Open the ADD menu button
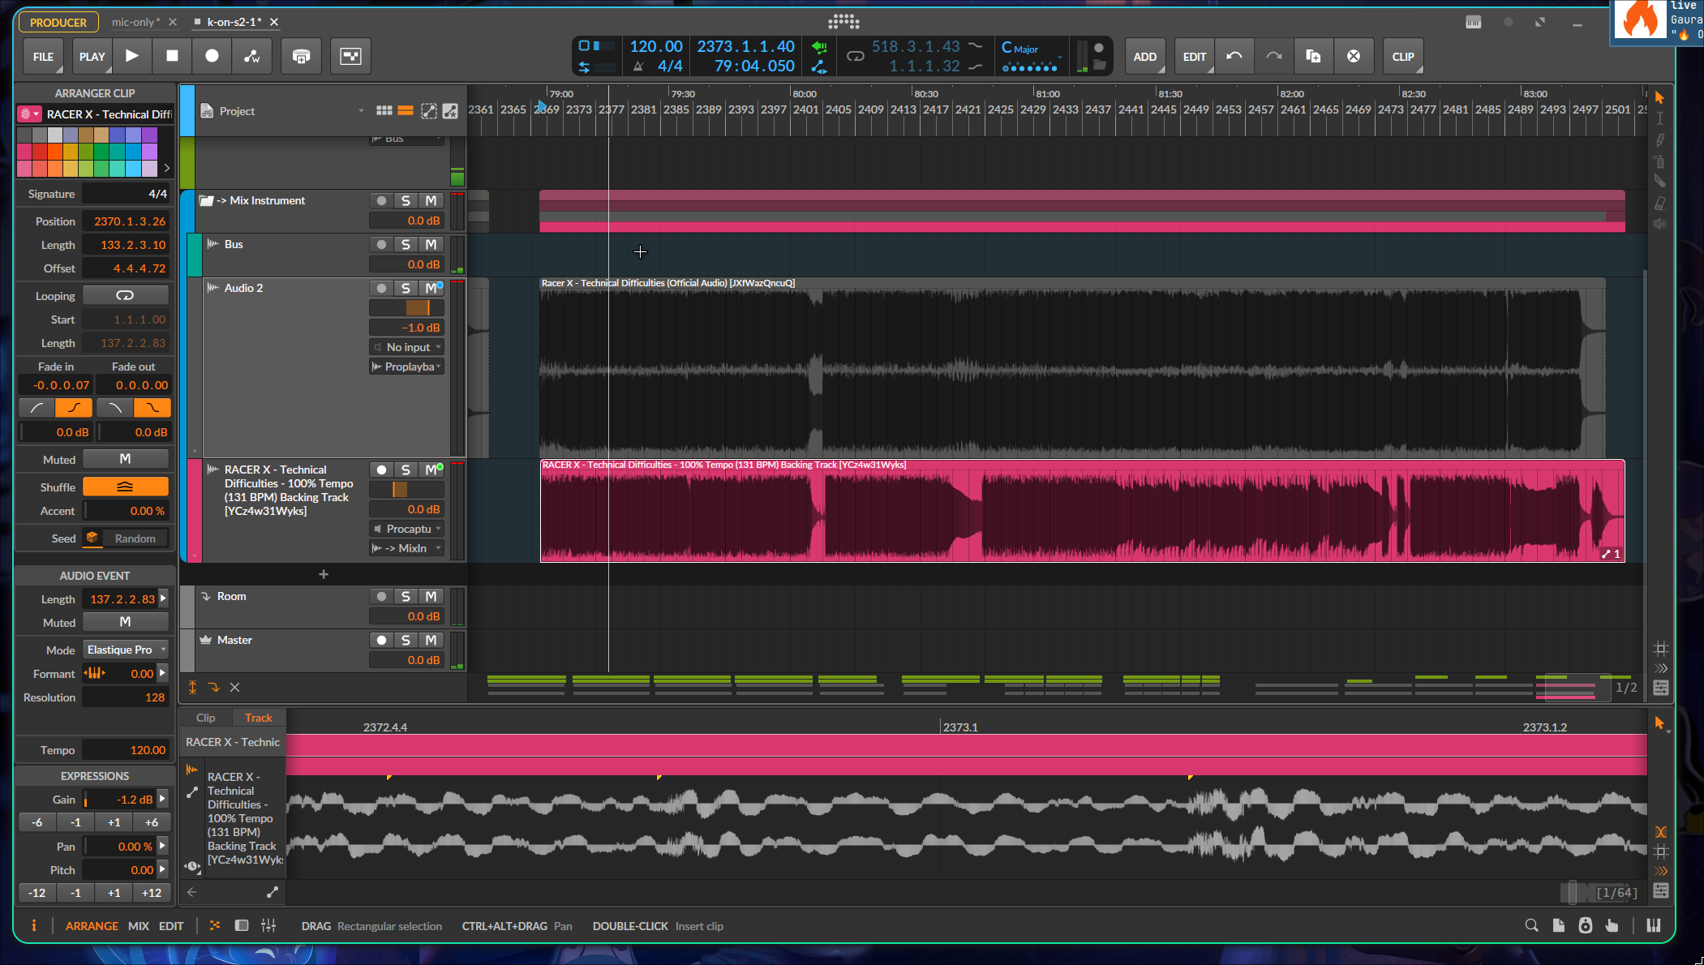The width and height of the screenshot is (1704, 965). [x=1145, y=57]
